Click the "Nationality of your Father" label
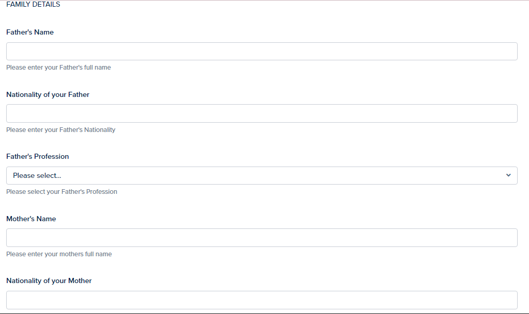 click(x=47, y=94)
